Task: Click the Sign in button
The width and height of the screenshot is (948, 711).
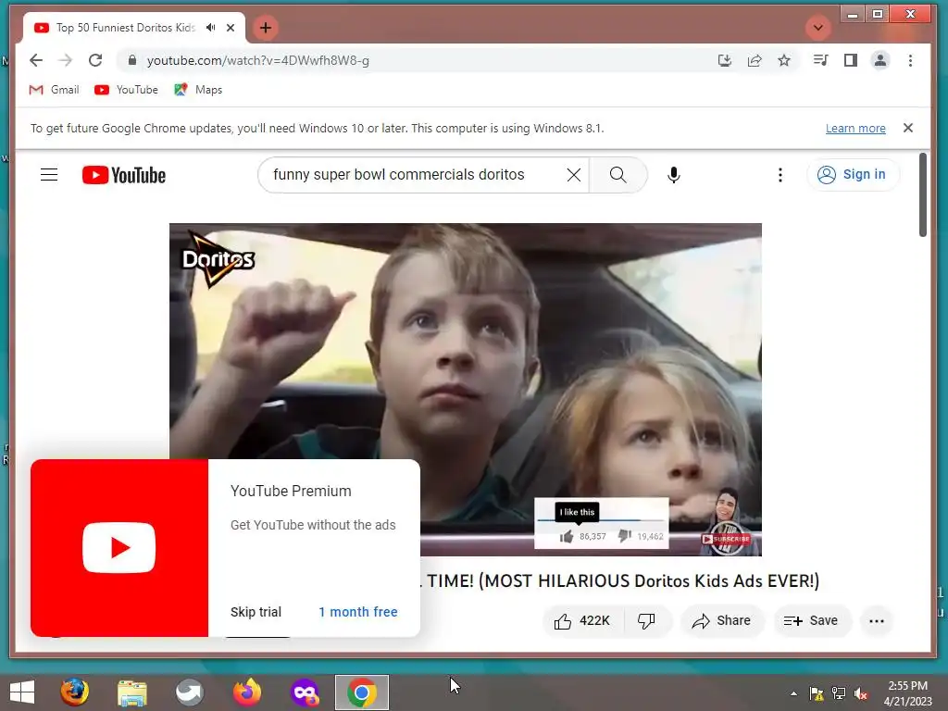Action: point(853,175)
